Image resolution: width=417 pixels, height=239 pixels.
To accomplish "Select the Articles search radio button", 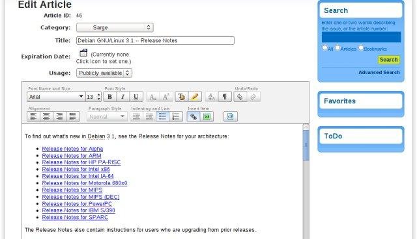I will coord(338,48).
